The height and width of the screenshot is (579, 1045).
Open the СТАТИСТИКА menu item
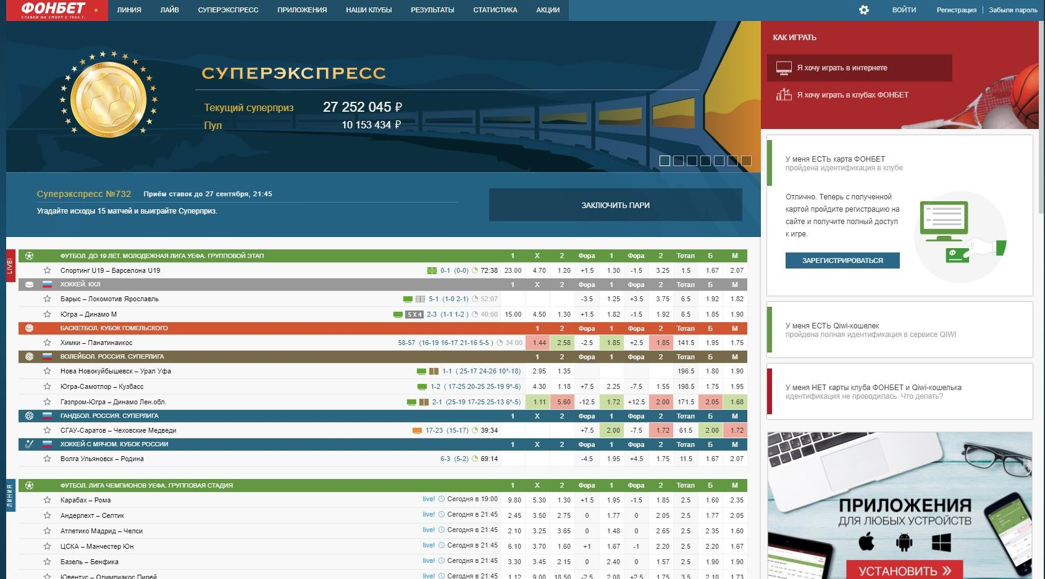click(495, 10)
